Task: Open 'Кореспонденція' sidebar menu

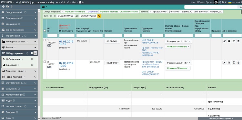Action: pyautogui.click(x=19, y=95)
